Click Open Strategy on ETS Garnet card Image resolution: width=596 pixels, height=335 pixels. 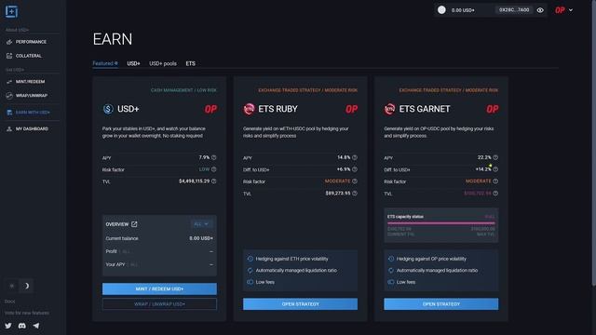click(x=440, y=304)
